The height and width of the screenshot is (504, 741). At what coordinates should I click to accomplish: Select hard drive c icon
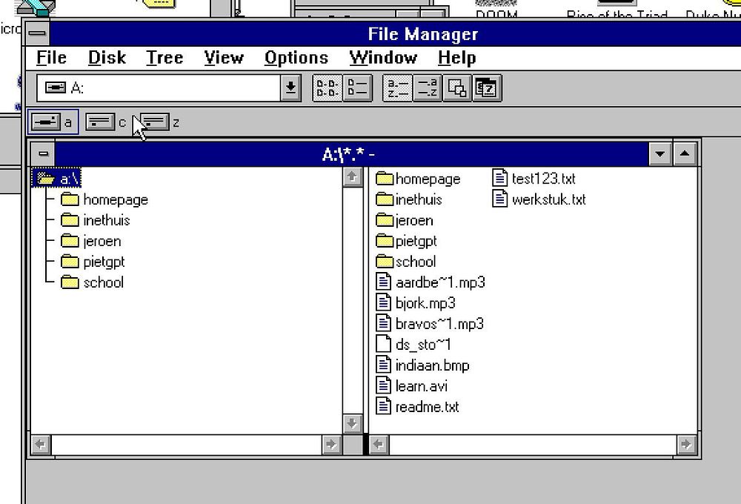coord(100,122)
